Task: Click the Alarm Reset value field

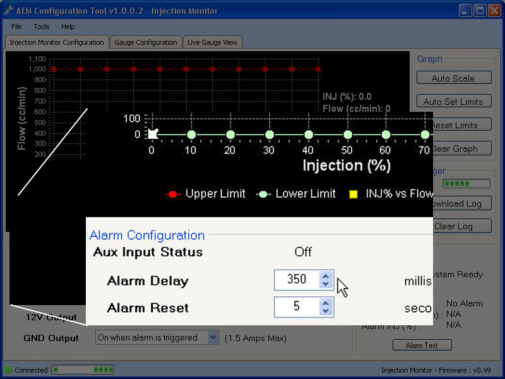Action: 297,307
